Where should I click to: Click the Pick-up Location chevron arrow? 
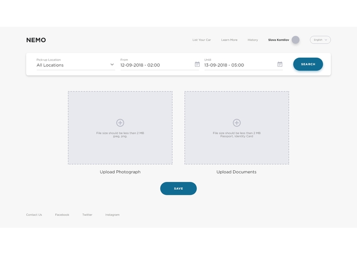point(112,64)
